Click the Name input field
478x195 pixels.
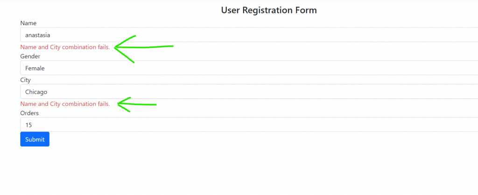pyautogui.click(x=247, y=35)
